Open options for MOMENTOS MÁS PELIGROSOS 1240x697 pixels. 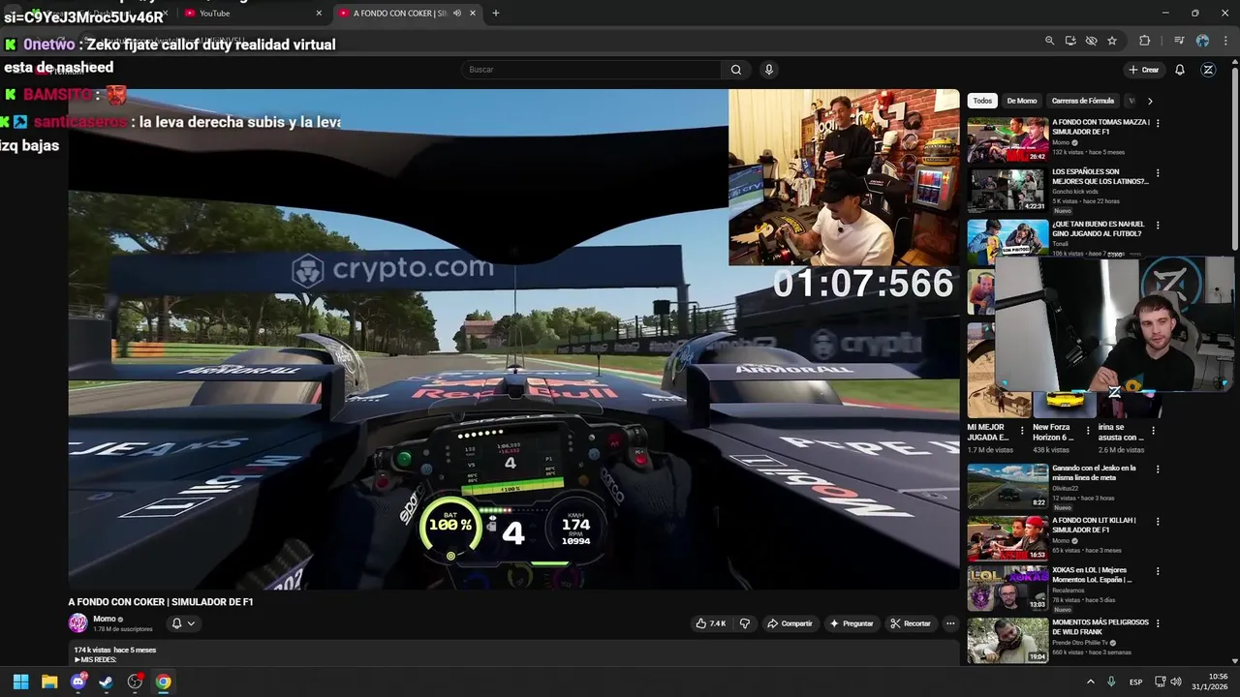1158,624
